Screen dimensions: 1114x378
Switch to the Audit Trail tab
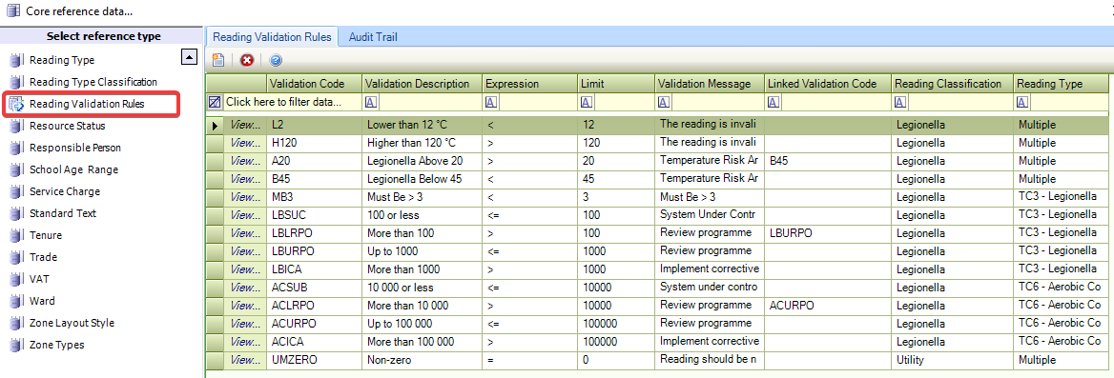373,37
